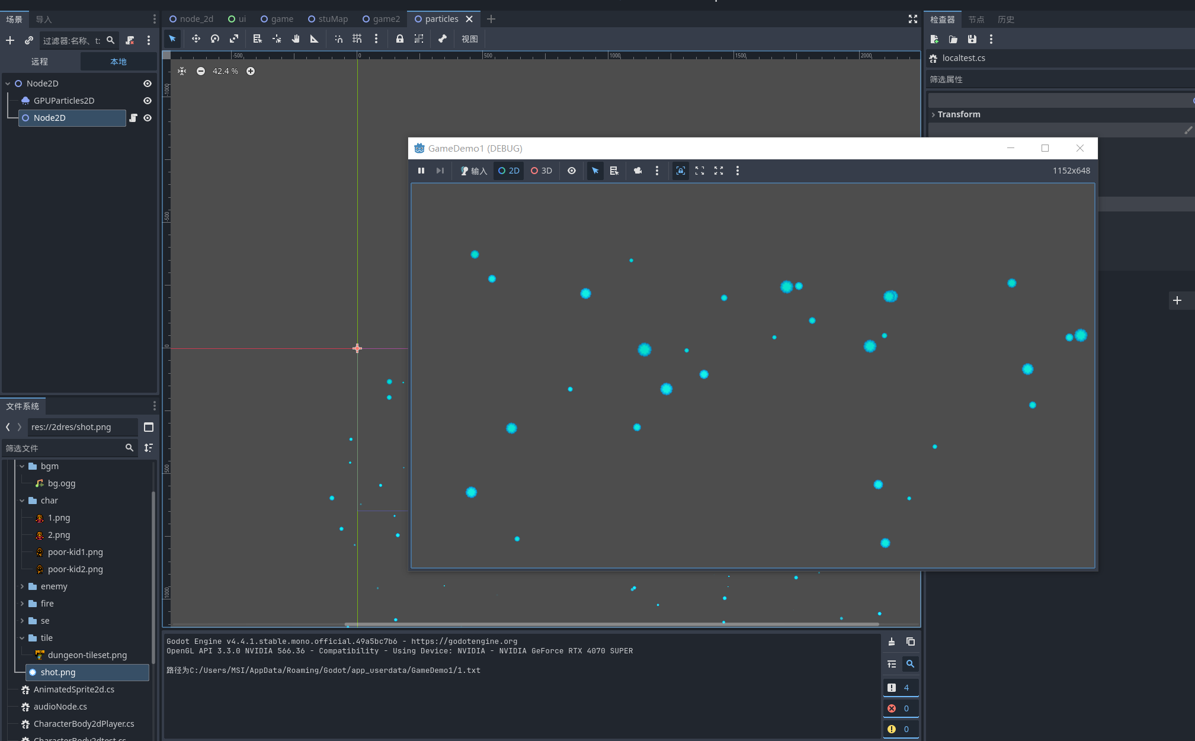The image size is (1195, 741).
Task: Toggle visibility of root Node2D
Action: point(148,84)
